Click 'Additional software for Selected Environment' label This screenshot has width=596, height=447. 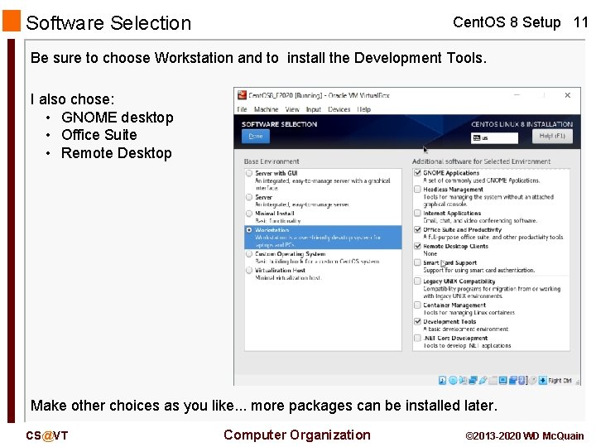[481, 161]
